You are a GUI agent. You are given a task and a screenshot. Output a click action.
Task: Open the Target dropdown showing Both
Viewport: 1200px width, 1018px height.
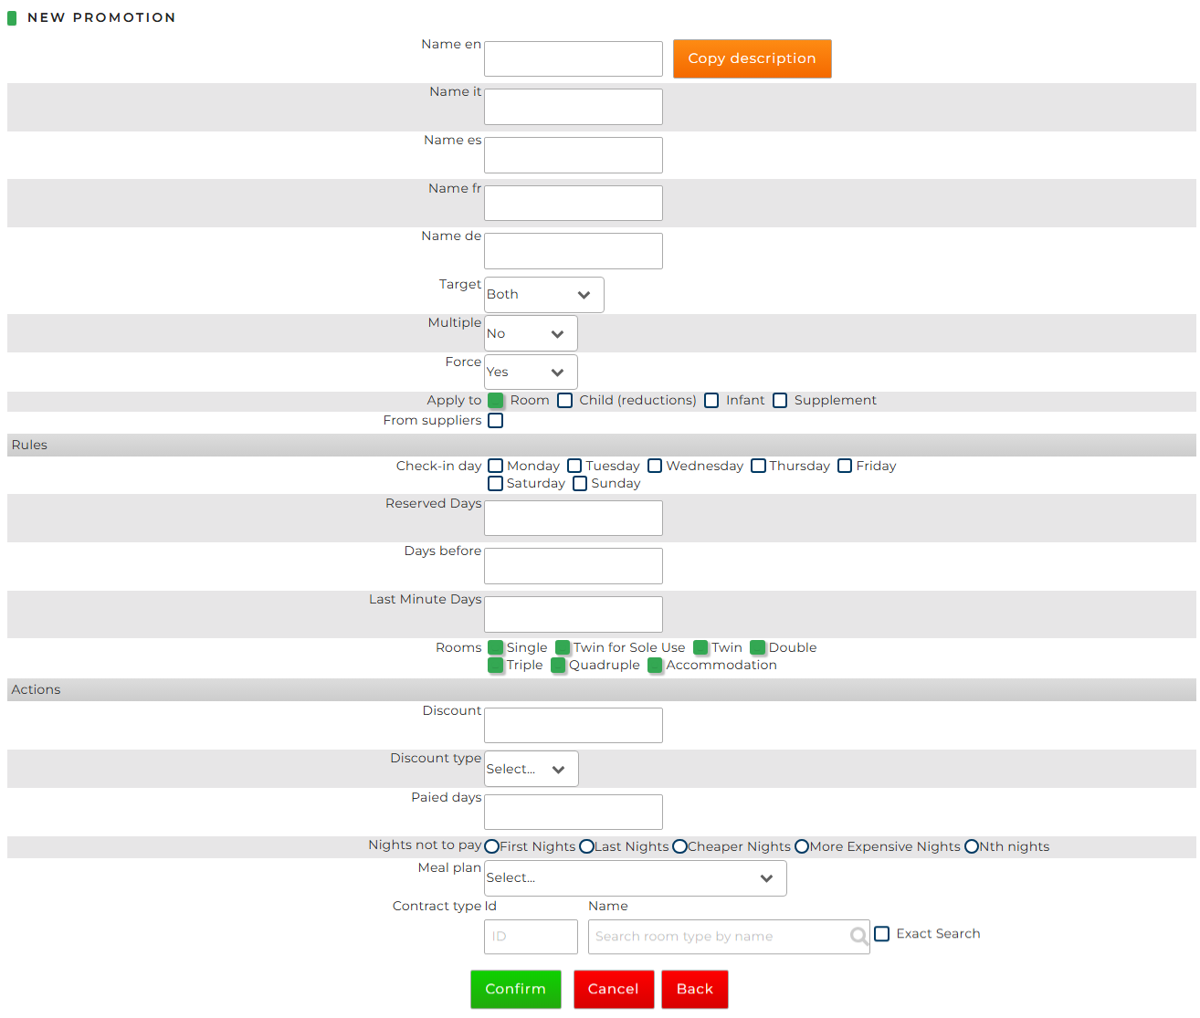pyautogui.click(x=543, y=295)
